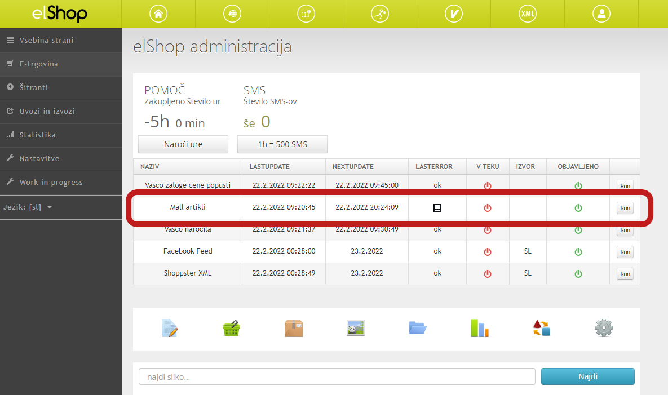Toggle V TEKU power for Shoppster XML
The height and width of the screenshot is (395, 668).
[x=488, y=274]
